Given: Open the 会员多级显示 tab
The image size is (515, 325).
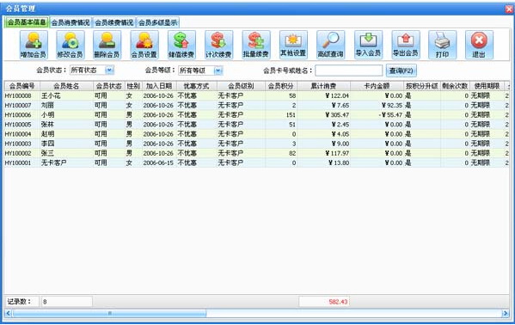Looking at the screenshot, I should coord(157,22).
